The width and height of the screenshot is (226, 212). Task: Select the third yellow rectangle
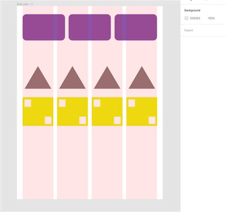click(x=107, y=112)
